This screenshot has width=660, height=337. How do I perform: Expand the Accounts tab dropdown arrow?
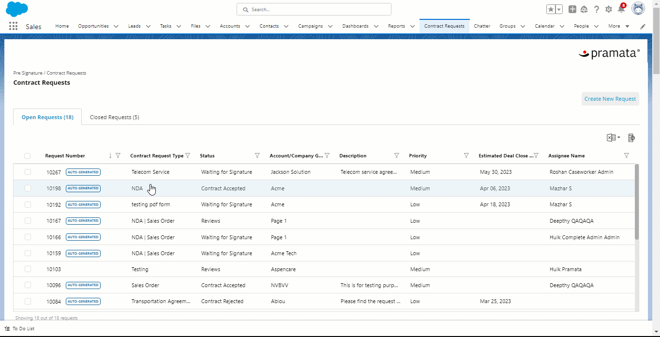pos(247,26)
